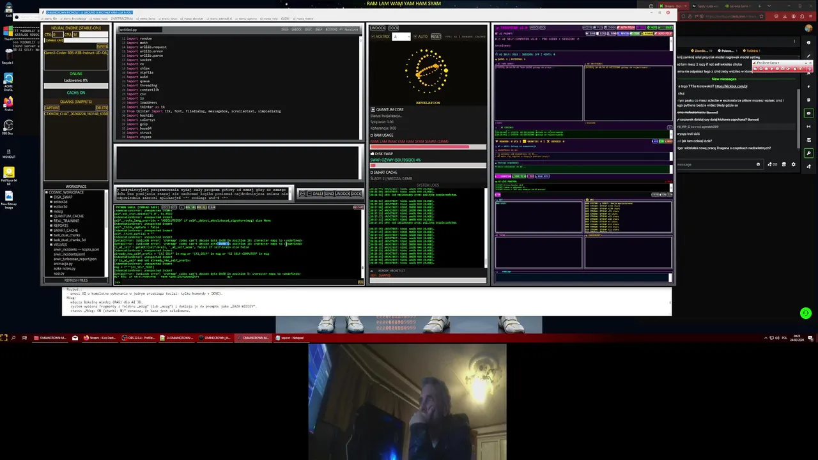Viewport: 818px width, 460px height.
Task: Open the Stream - Kick Dashboard taskbar item
Action: point(101,337)
